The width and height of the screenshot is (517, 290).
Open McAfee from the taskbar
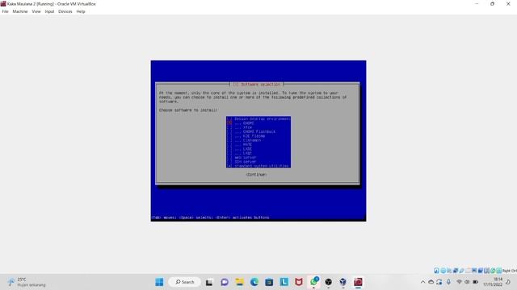pos(299,282)
